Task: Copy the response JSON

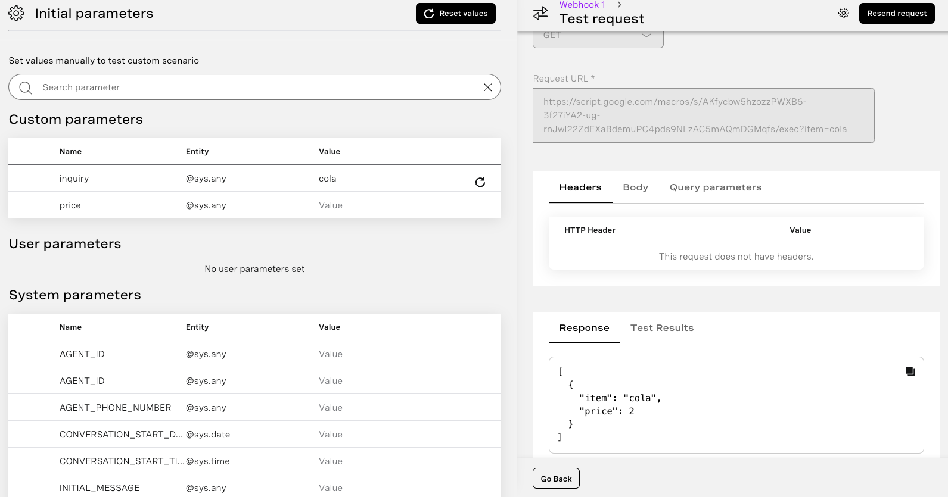Action: pos(910,371)
